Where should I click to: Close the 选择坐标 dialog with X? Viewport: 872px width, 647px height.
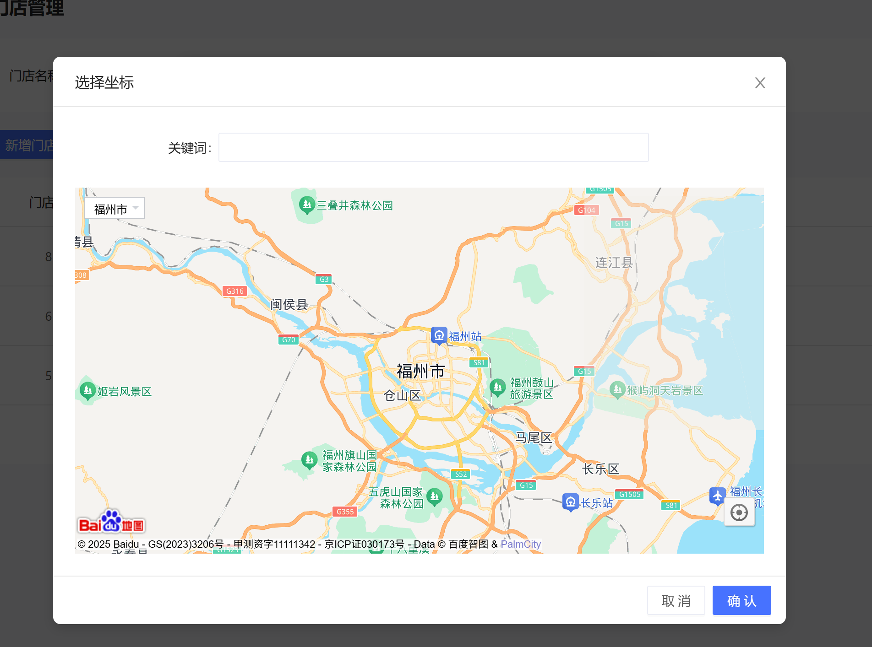tap(760, 83)
